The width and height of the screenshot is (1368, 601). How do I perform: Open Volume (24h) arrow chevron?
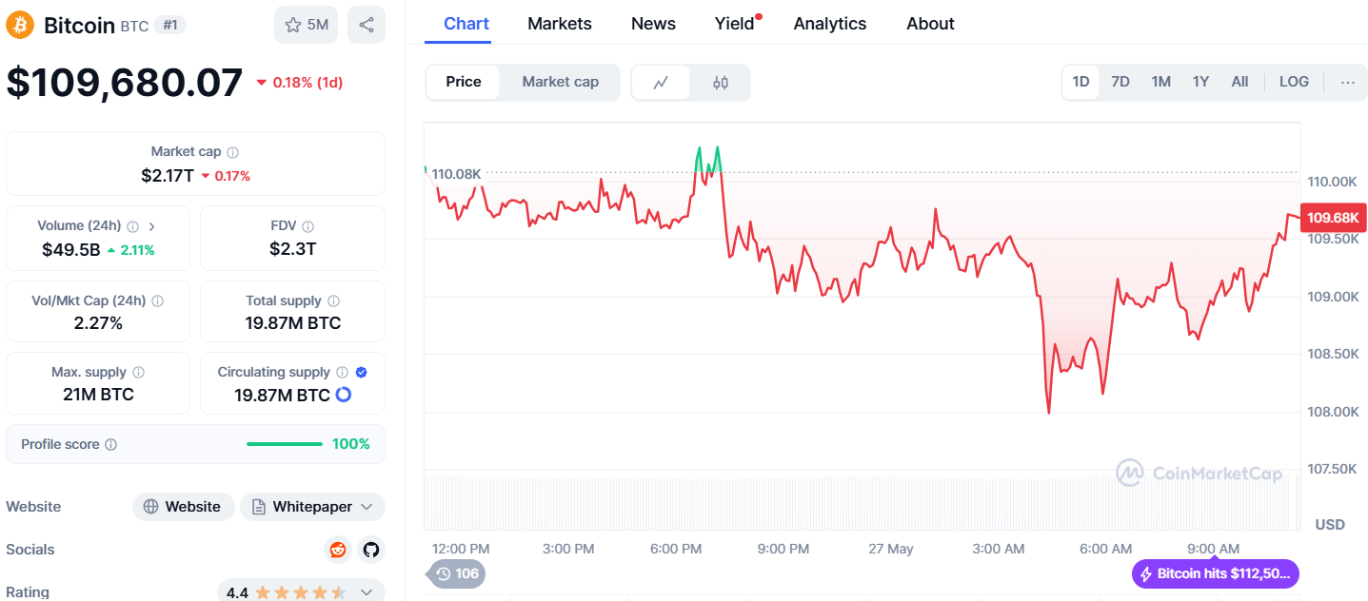152,226
